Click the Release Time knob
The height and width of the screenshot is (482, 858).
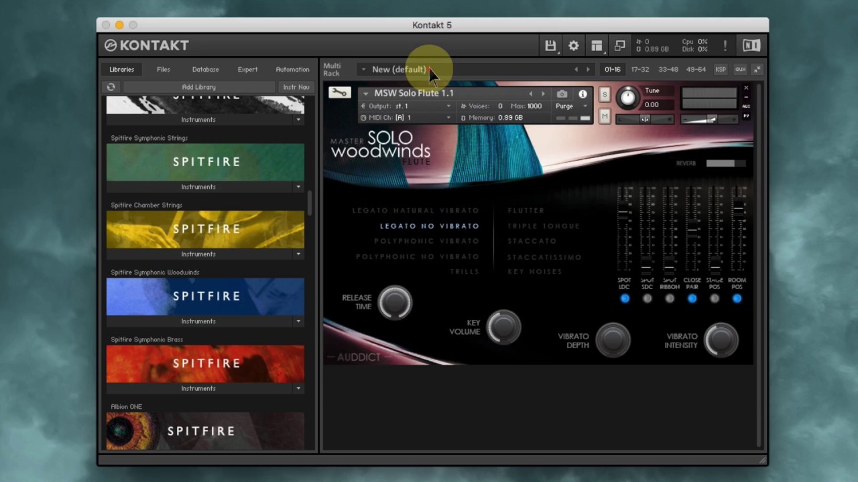pos(394,303)
